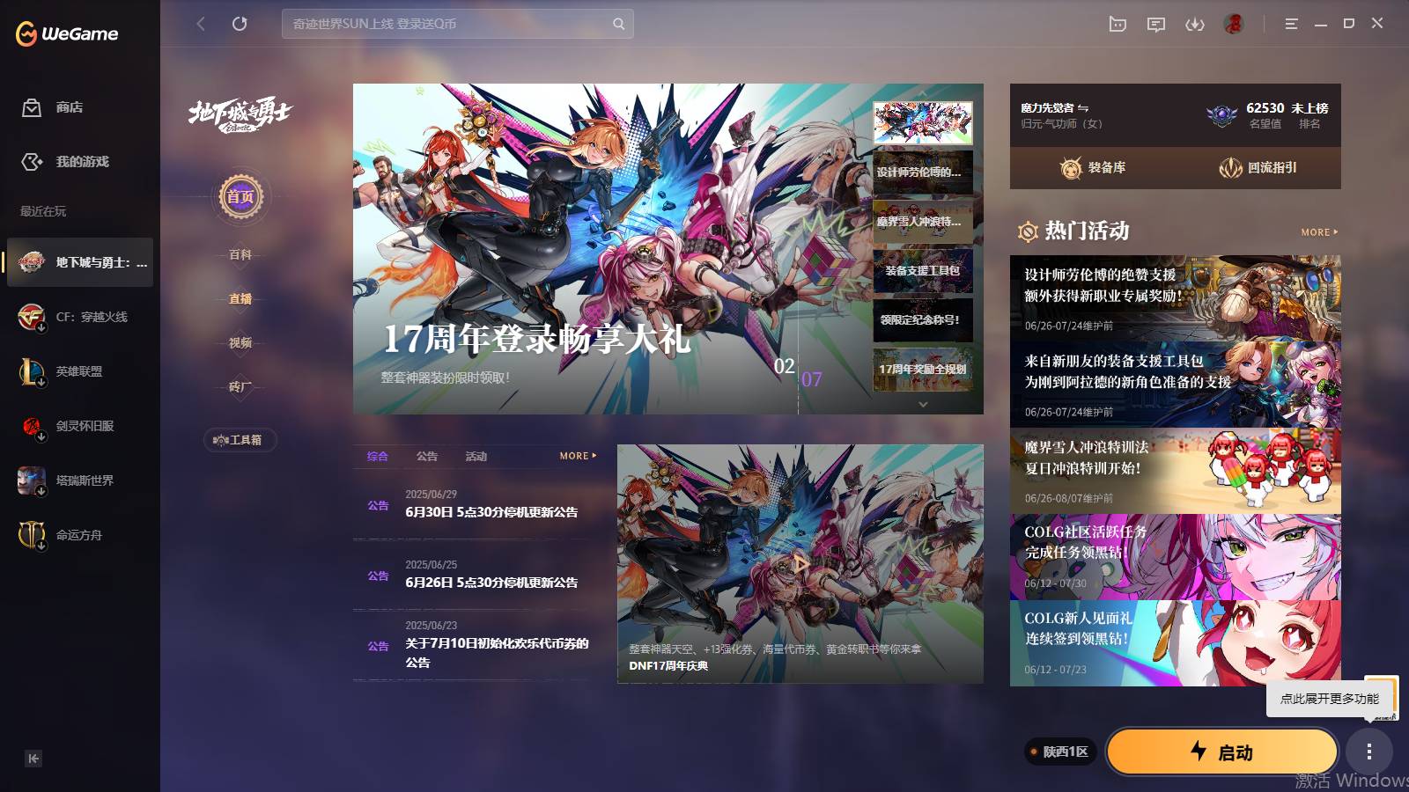1409x792 pixels.
Task: Select the 活动 news tab
Action: (476, 456)
